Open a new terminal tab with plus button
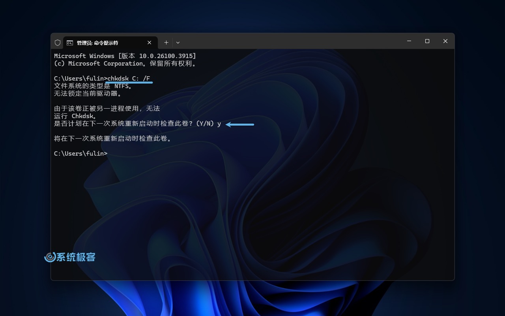505x316 pixels. tap(166, 42)
